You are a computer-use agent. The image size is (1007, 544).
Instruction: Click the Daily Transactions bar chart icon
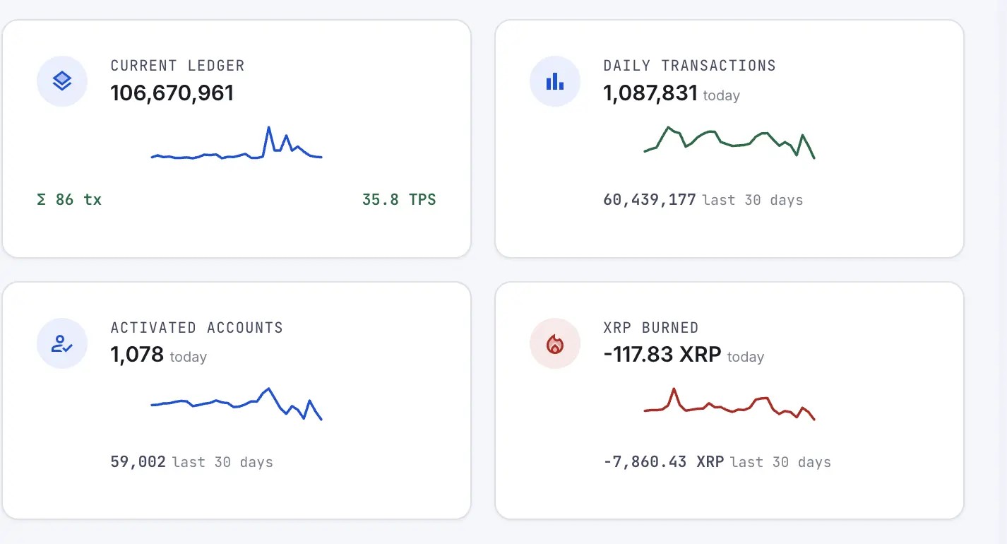point(555,81)
